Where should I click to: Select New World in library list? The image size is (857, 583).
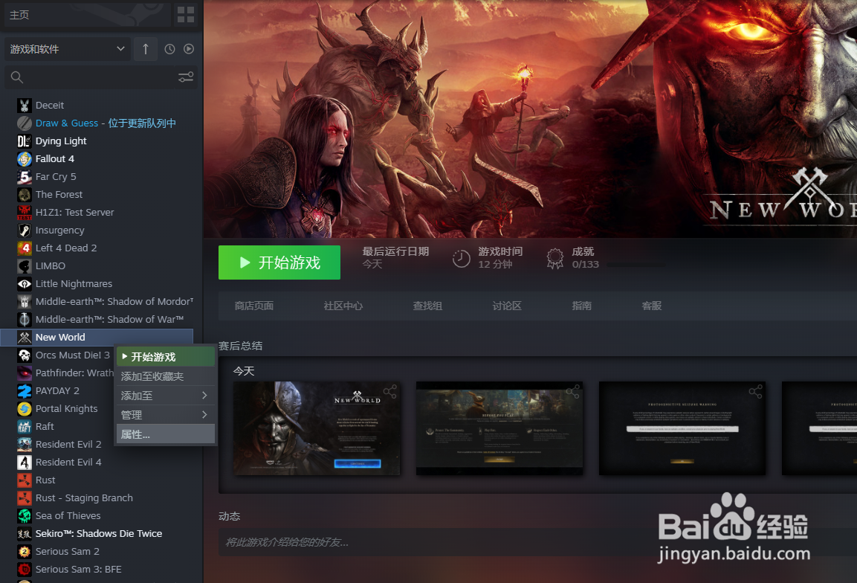point(97,338)
